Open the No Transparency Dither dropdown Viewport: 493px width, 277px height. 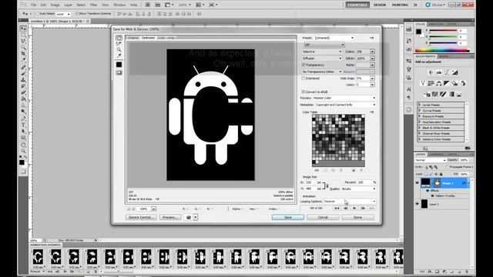tap(322, 72)
